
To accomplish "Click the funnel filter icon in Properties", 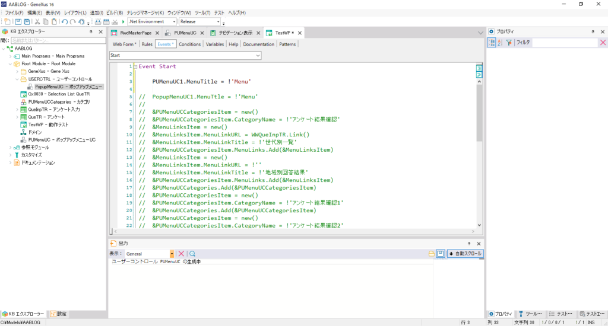I will coord(509,43).
